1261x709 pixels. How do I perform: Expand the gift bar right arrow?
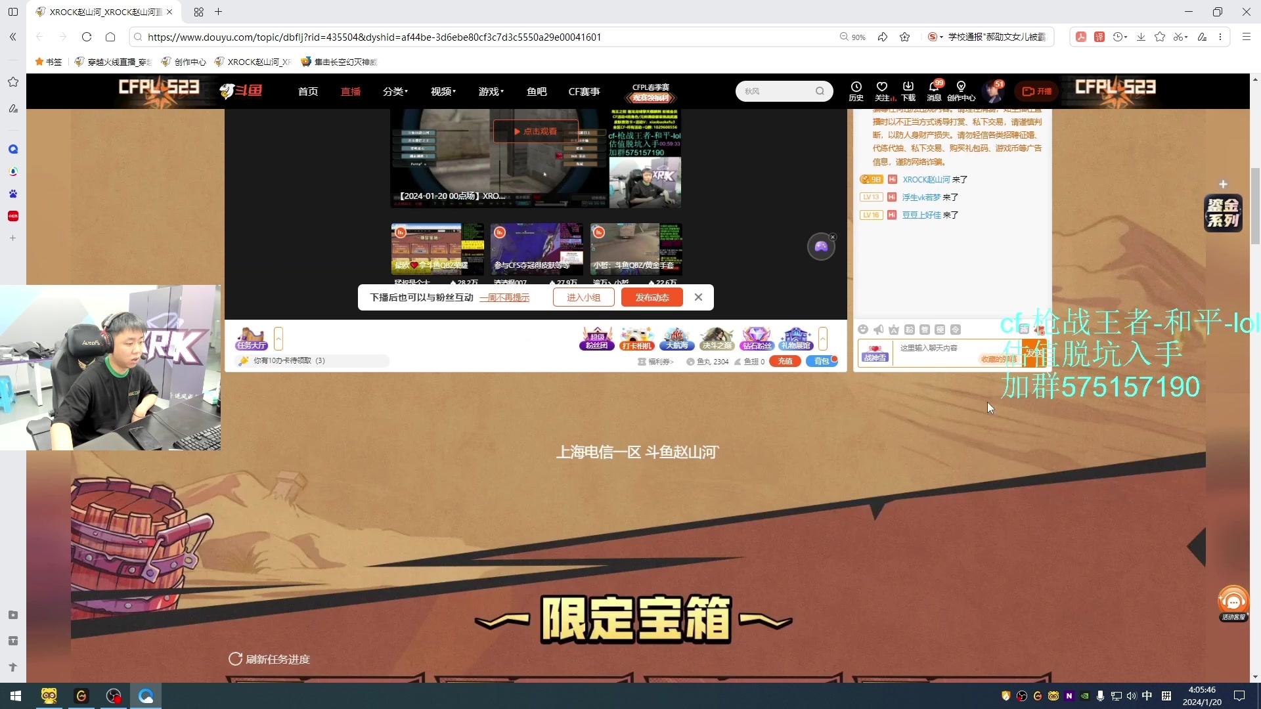[823, 339]
